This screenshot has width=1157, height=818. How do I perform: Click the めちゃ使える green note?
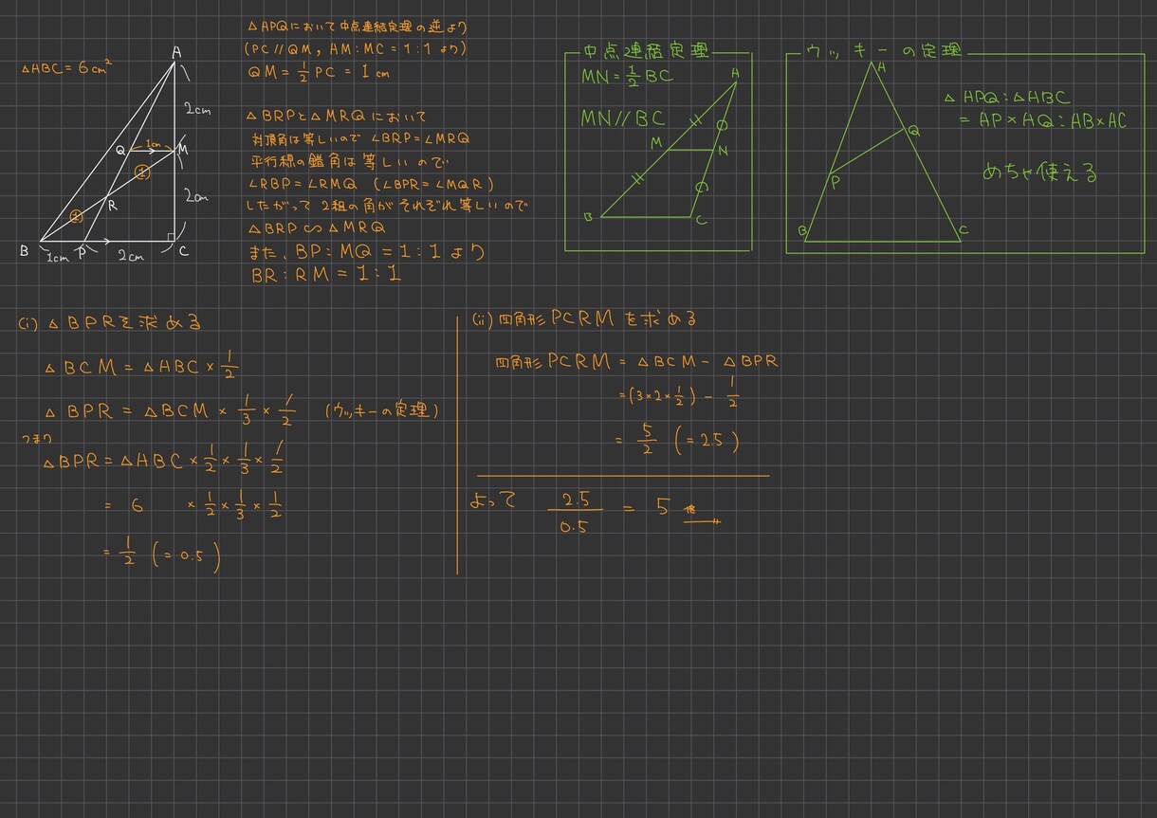click(1039, 173)
